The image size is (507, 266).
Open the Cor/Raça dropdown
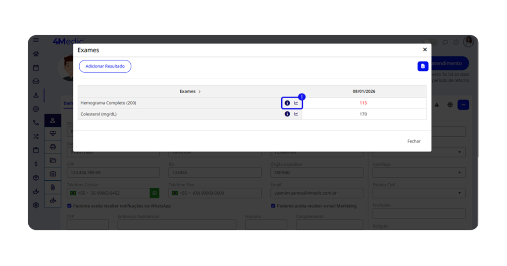(419, 172)
